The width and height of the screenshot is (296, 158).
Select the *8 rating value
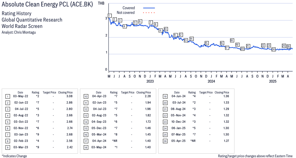[115, 135]
